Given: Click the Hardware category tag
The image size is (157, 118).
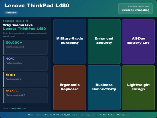Looking at the screenshot, I should [11, 13].
